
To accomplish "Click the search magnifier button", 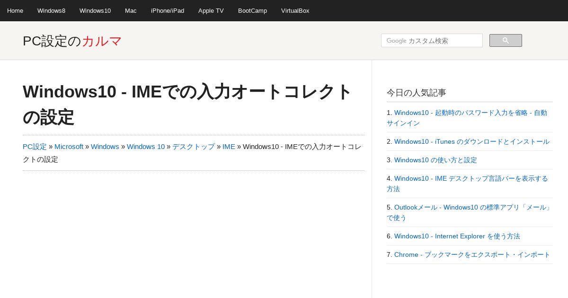I will (506, 41).
